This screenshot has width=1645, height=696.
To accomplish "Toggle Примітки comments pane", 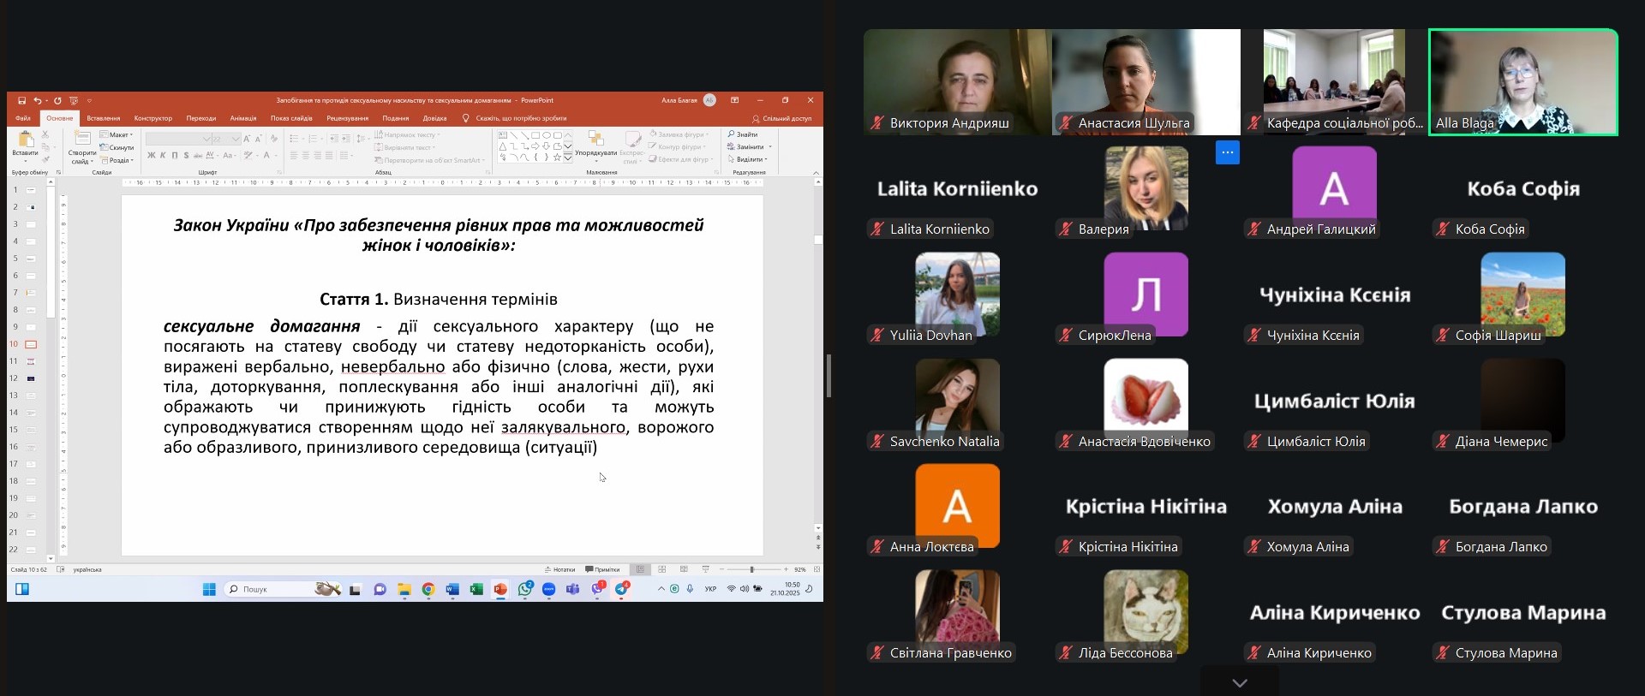I will click(x=602, y=569).
